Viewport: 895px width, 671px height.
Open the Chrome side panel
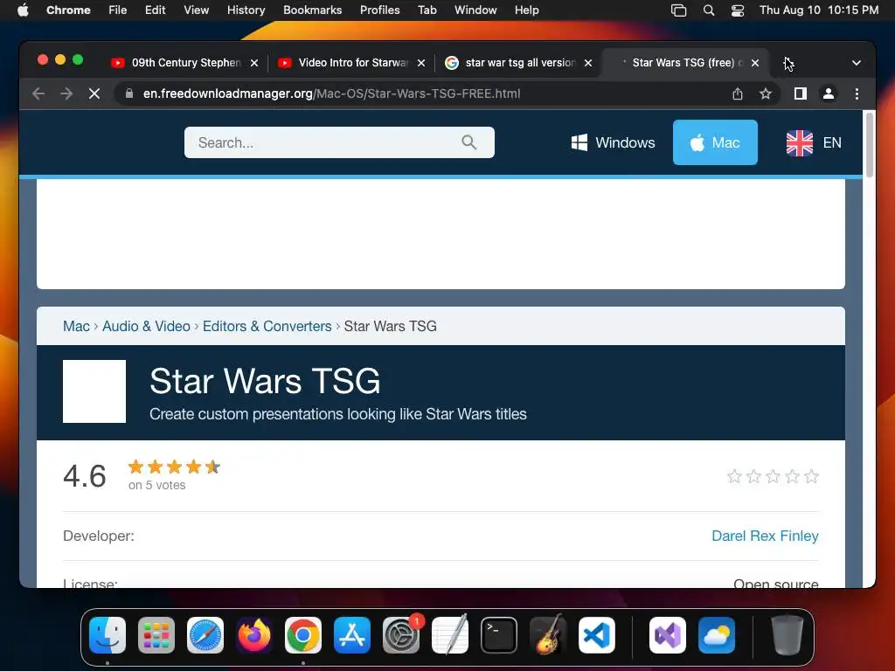pos(801,93)
